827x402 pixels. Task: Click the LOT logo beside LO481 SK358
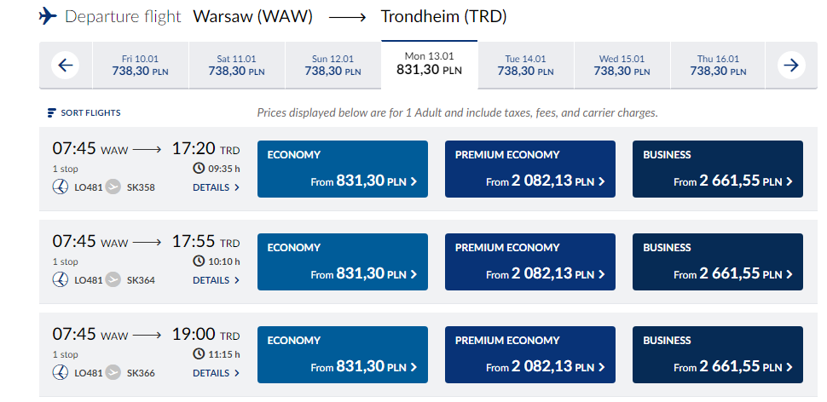tap(61, 187)
